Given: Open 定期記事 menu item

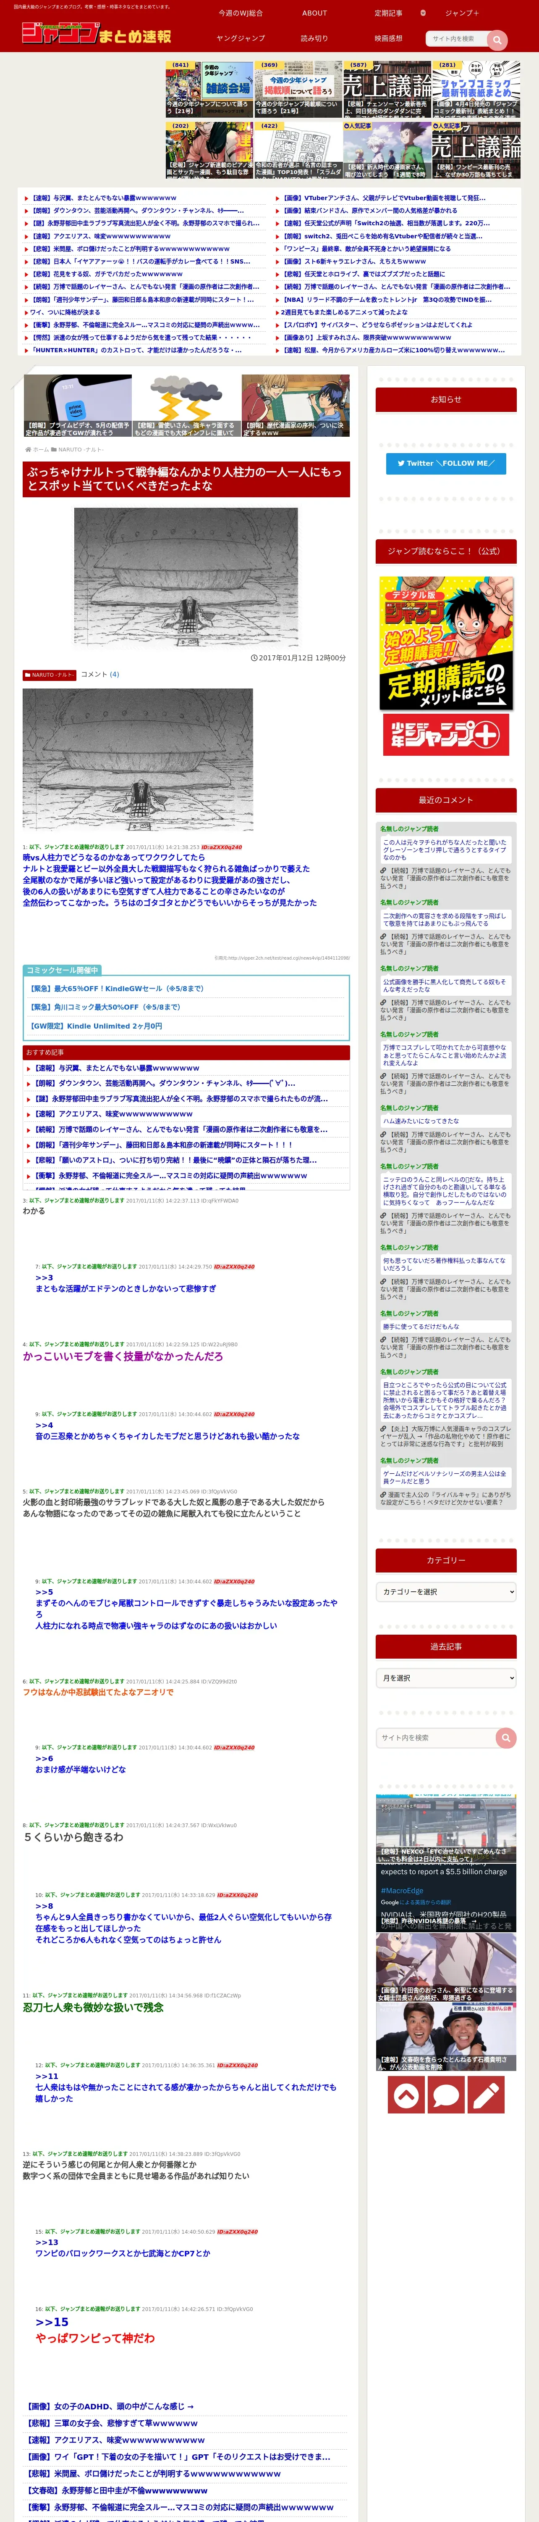Looking at the screenshot, I should [x=388, y=14].
